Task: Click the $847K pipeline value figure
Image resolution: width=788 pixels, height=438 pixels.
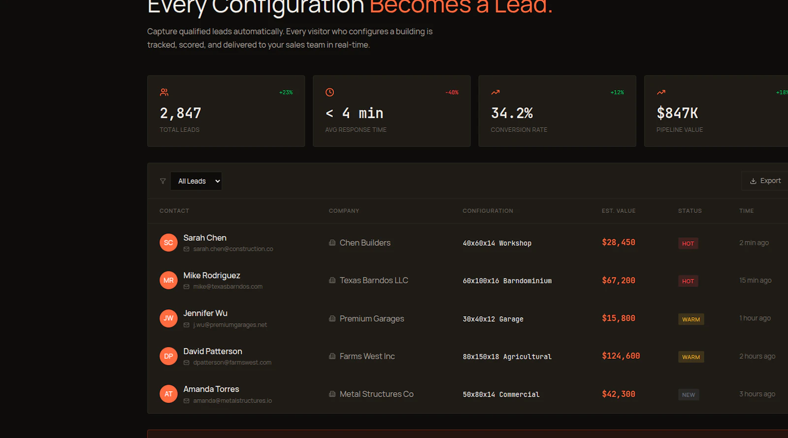Action: coord(677,113)
